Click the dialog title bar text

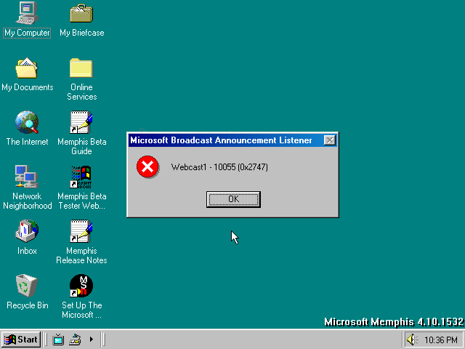pyautogui.click(x=221, y=140)
